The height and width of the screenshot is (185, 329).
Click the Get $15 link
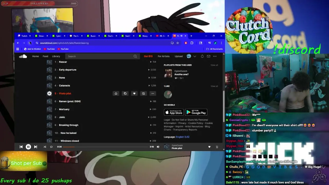[148, 56]
